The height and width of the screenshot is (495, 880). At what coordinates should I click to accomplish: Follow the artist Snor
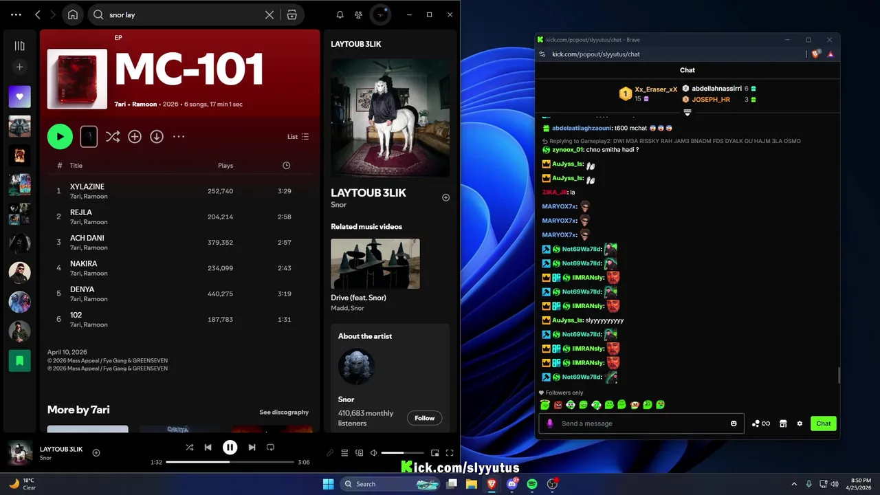pyautogui.click(x=424, y=418)
